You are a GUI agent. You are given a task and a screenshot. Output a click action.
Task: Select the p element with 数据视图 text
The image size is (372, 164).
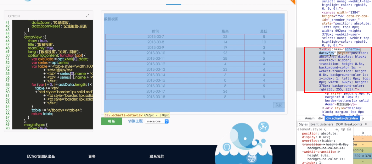click(347, 99)
